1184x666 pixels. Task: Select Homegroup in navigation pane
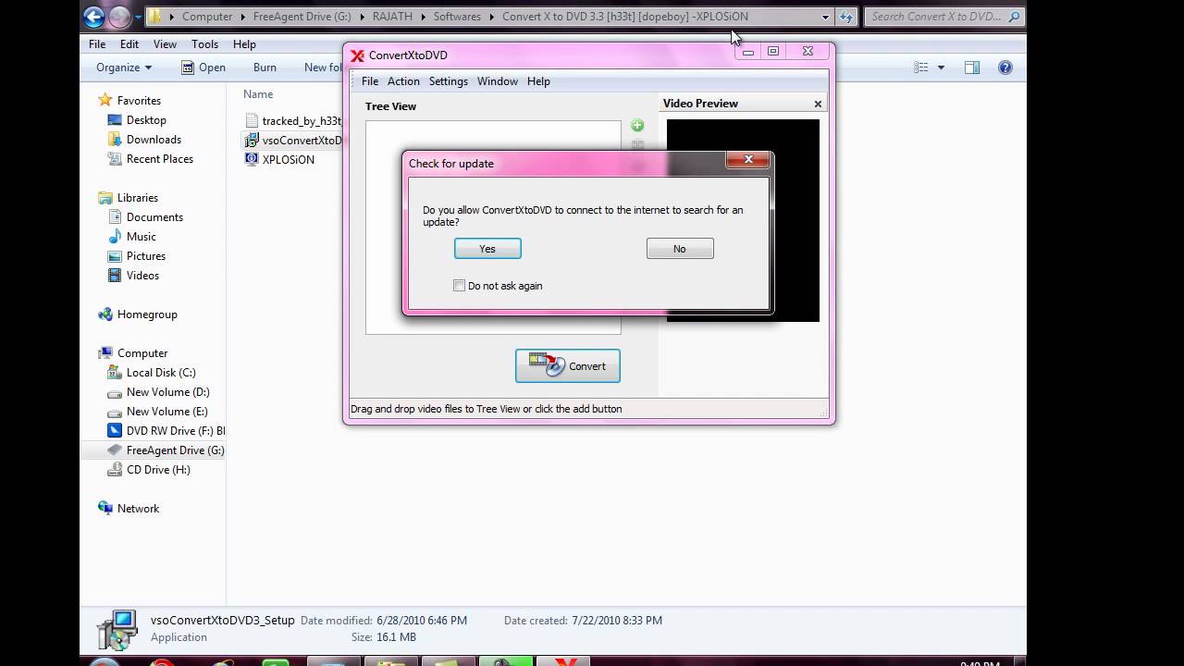[147, 314]
